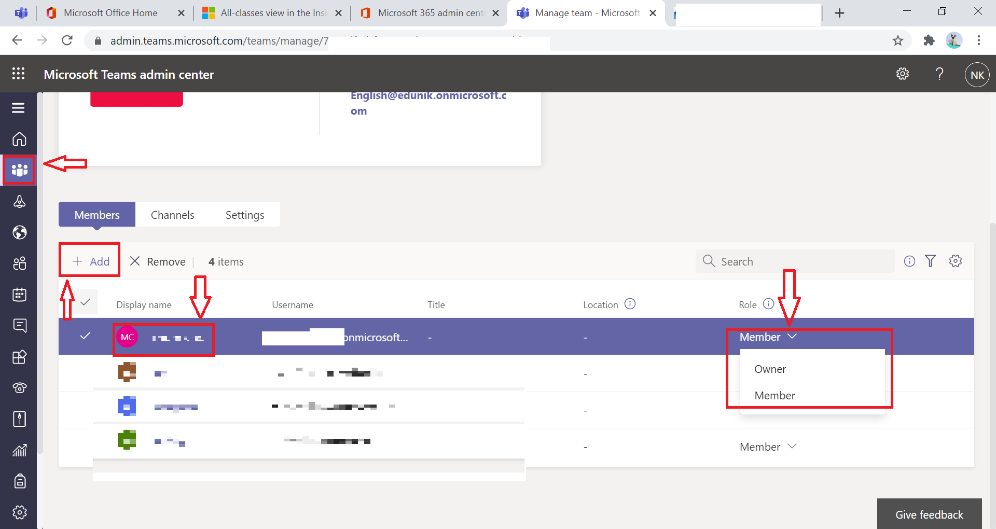
Task: Click the Add member button
Action: click(x=90, y=261)
